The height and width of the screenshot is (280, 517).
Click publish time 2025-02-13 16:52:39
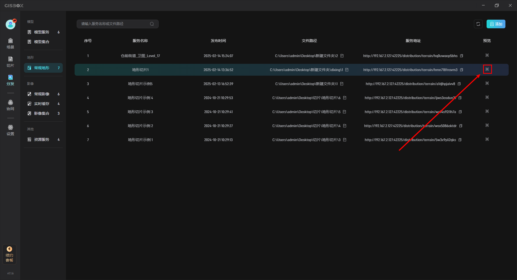218,84
